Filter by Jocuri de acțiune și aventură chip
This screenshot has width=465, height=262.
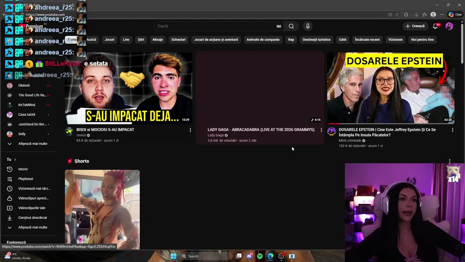(x=216, y=40)
